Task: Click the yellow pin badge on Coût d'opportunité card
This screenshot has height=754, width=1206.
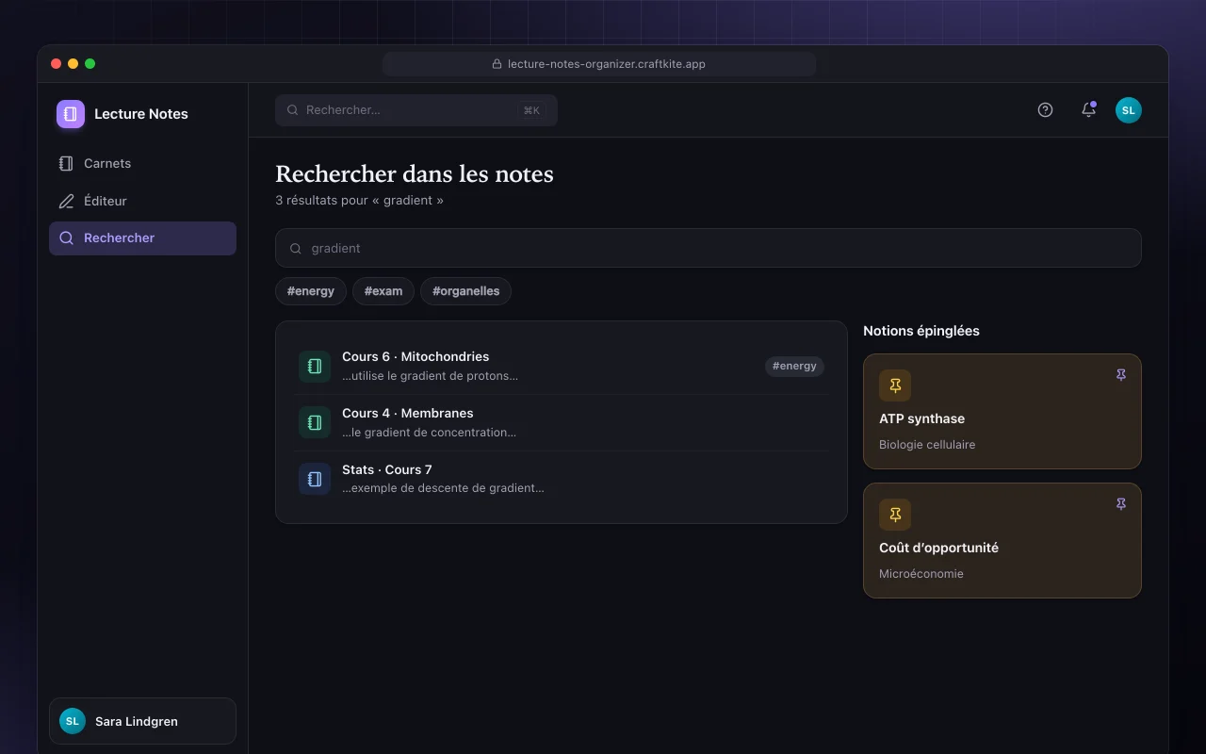Action: point(895,515)
